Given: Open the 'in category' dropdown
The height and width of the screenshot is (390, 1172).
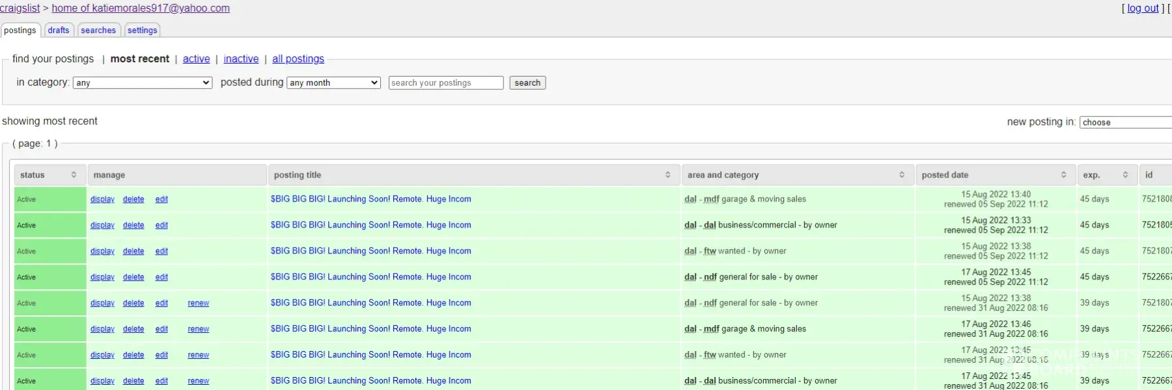Looking at the screenshot, I should (x=143, y=83).
